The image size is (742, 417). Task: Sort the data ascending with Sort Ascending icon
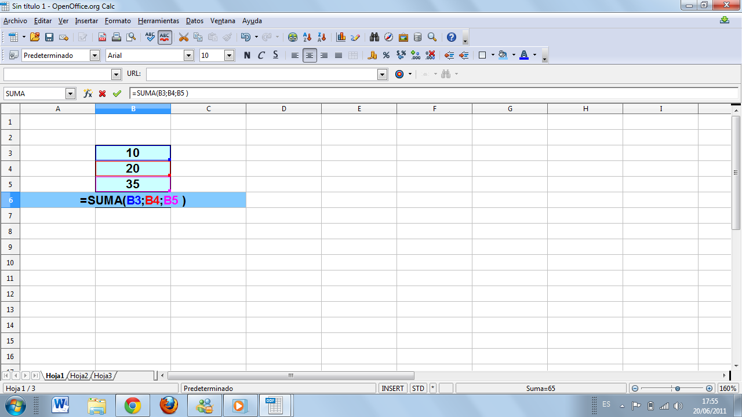(x=307, y=37)
